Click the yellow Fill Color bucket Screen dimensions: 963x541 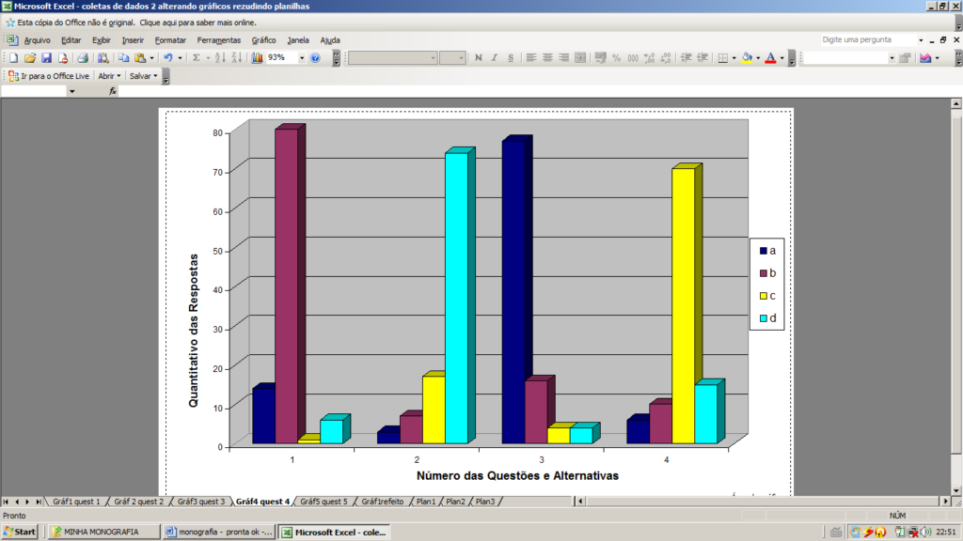[747, 58]
